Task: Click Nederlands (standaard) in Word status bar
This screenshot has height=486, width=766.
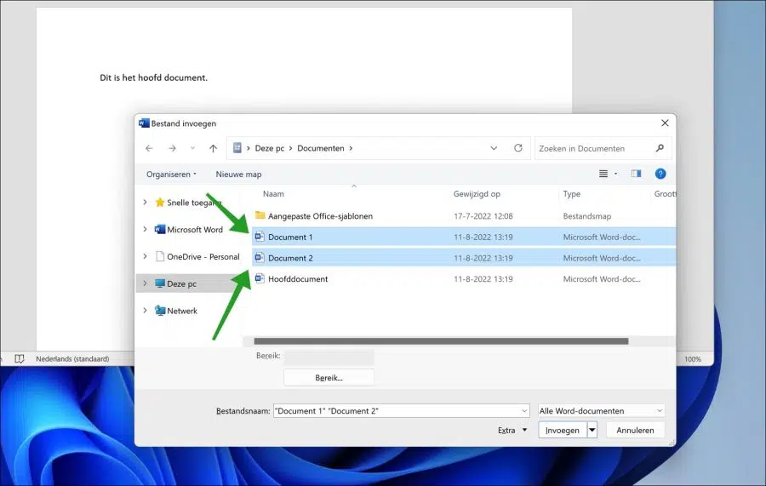Action: tap(72, 359)
